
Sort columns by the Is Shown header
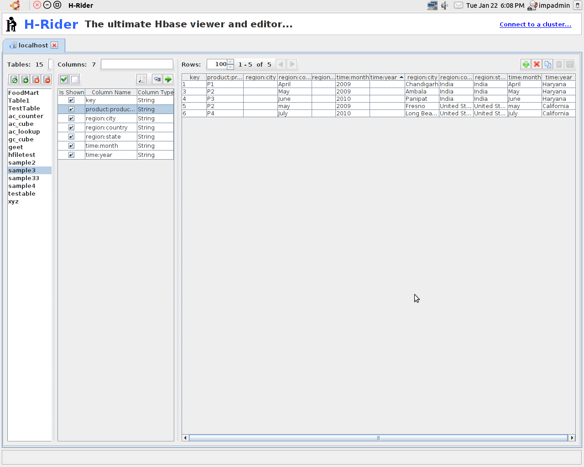72,92
